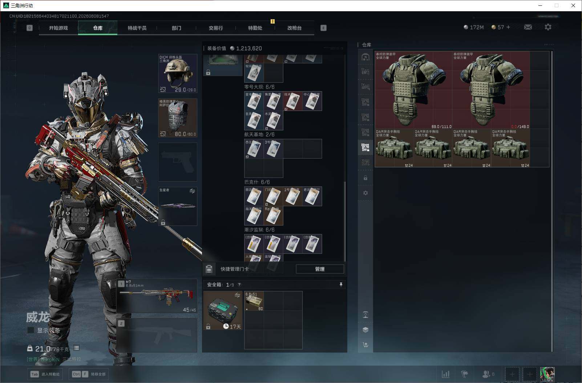The height and width of the screenshot is (383, 582).
Task: Click the question mark beside 安全箱
Action: pyautogui.click(x=239, y=285)
